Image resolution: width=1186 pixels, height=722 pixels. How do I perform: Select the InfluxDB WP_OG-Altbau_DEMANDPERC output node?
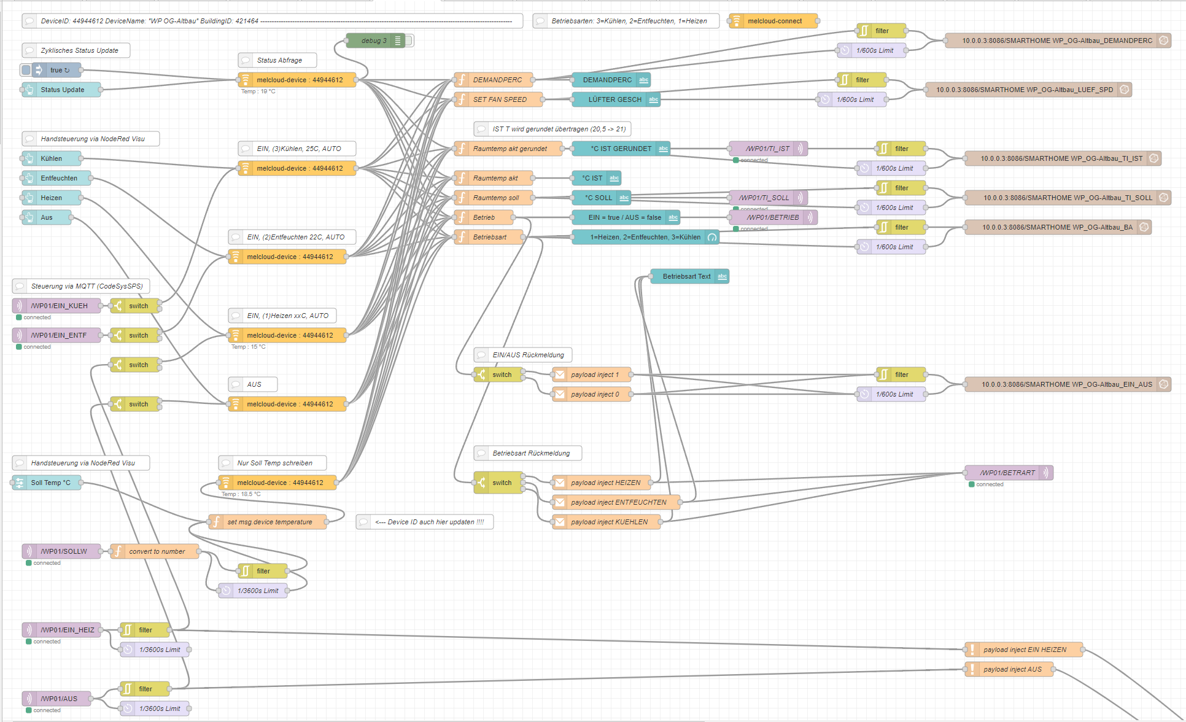click(x=1056, y=41)
